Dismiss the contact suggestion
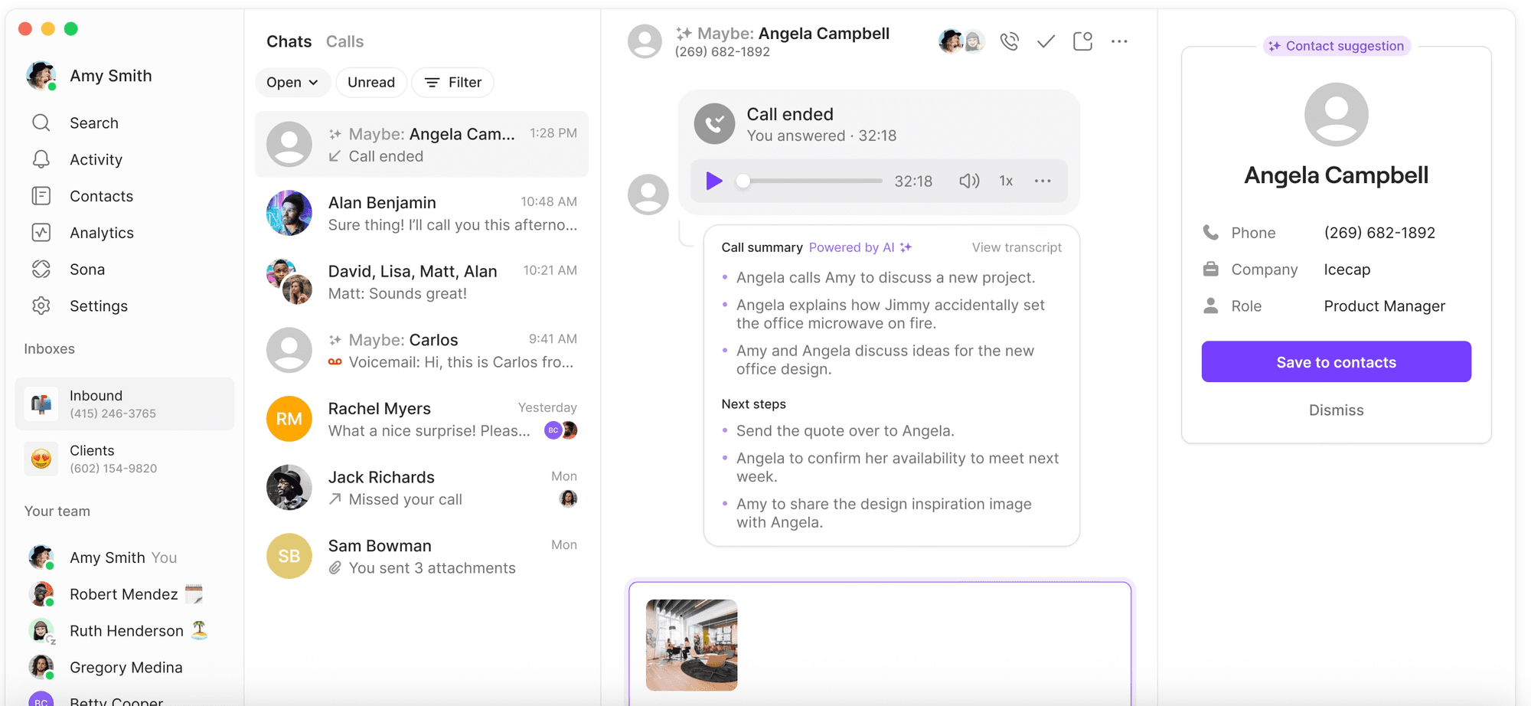This screenshot has width=1531, height=706. (x=1336, y=410)
